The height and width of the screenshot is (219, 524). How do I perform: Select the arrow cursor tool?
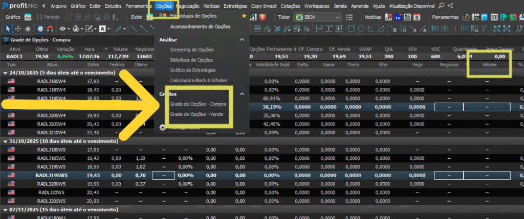pos(7,29)
